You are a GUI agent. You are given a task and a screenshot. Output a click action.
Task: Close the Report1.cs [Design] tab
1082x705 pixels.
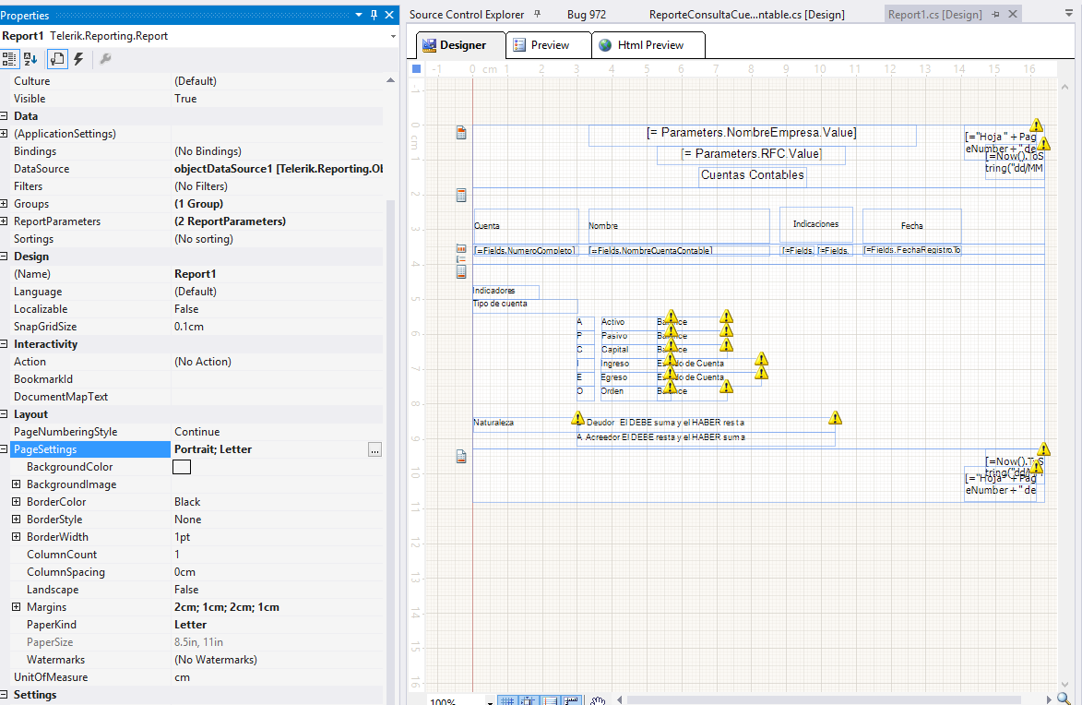(x=1013, y=14)
